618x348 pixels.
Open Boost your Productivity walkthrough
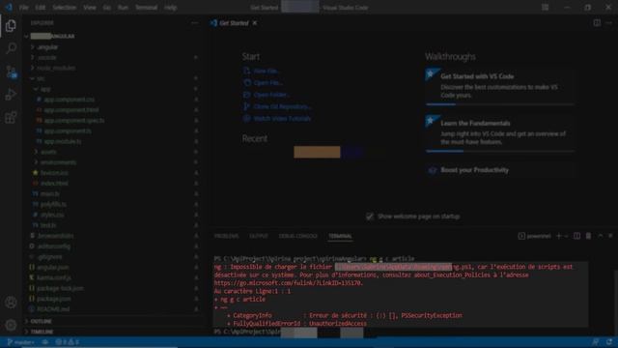(x=500, y=170)
